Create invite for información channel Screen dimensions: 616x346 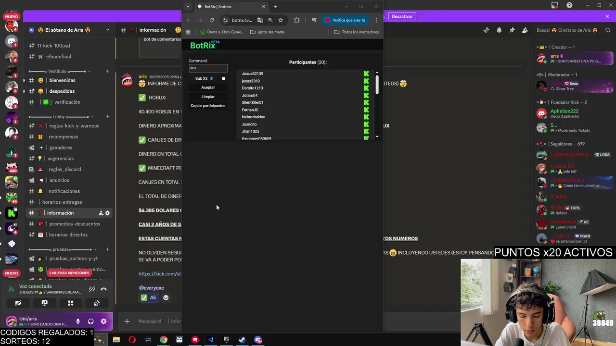coord(101,213)
